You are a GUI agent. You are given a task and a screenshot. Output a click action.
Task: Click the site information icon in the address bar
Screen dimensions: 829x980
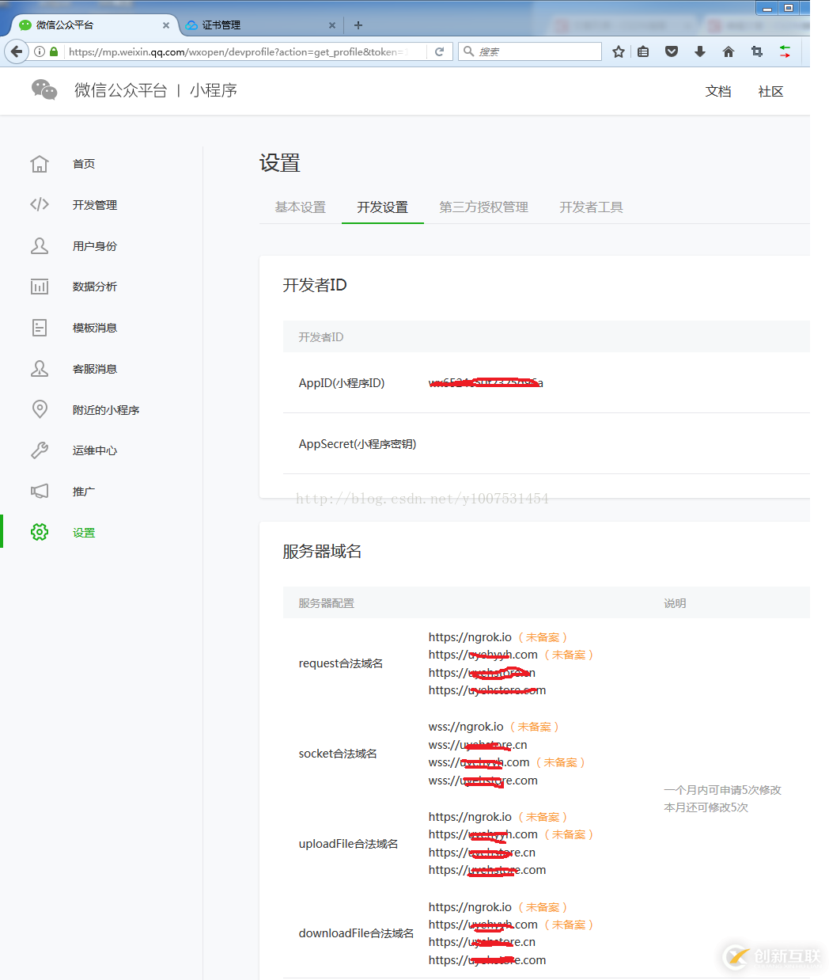pyautogui.click(x=40, y=51)
